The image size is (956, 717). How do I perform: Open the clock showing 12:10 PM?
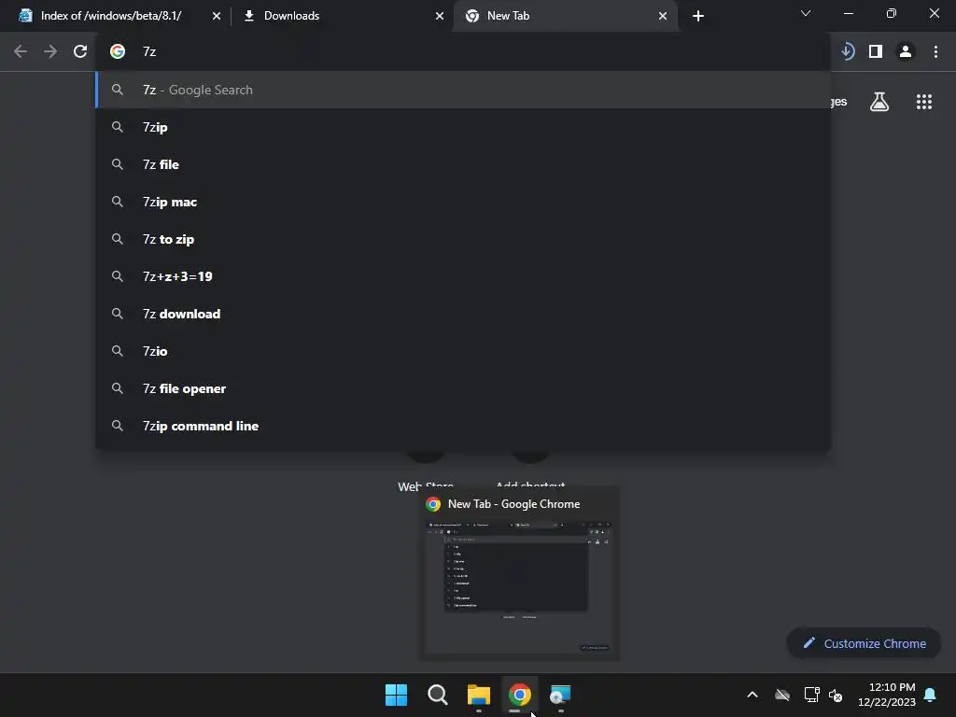click(887, 695)
